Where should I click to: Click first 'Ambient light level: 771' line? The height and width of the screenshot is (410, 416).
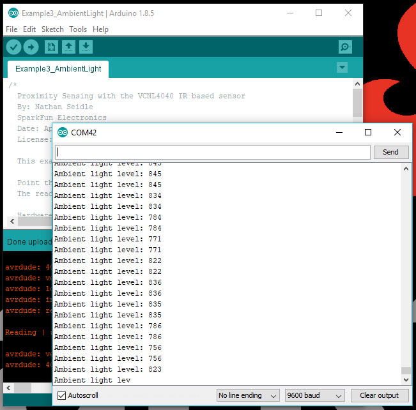tap(108, 239)
